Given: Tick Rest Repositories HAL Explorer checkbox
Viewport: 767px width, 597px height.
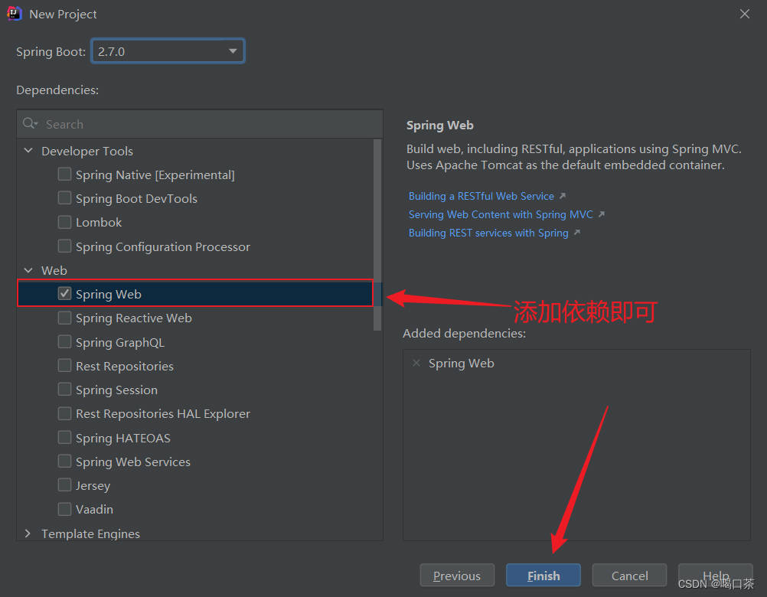Looking at the screenshot, I should [64, 413].
